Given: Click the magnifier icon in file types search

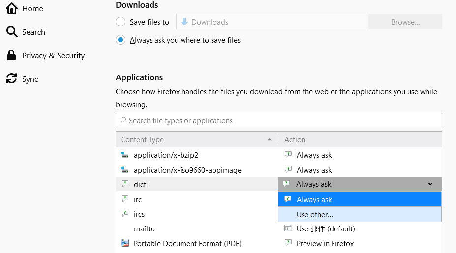Looking at the screenshot, I should tap(123, 120).
